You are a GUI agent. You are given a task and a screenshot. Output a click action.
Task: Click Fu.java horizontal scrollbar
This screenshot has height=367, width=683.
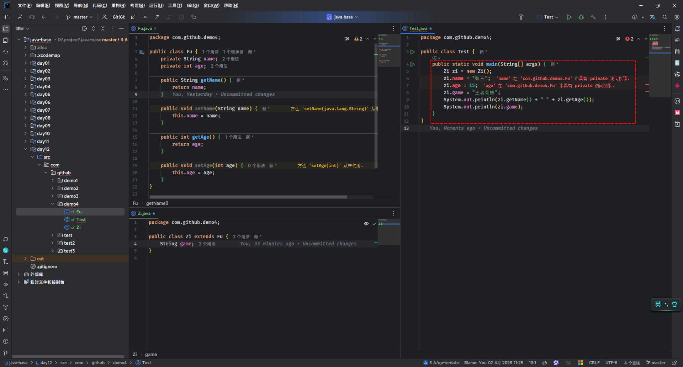[x=248, y=197]
